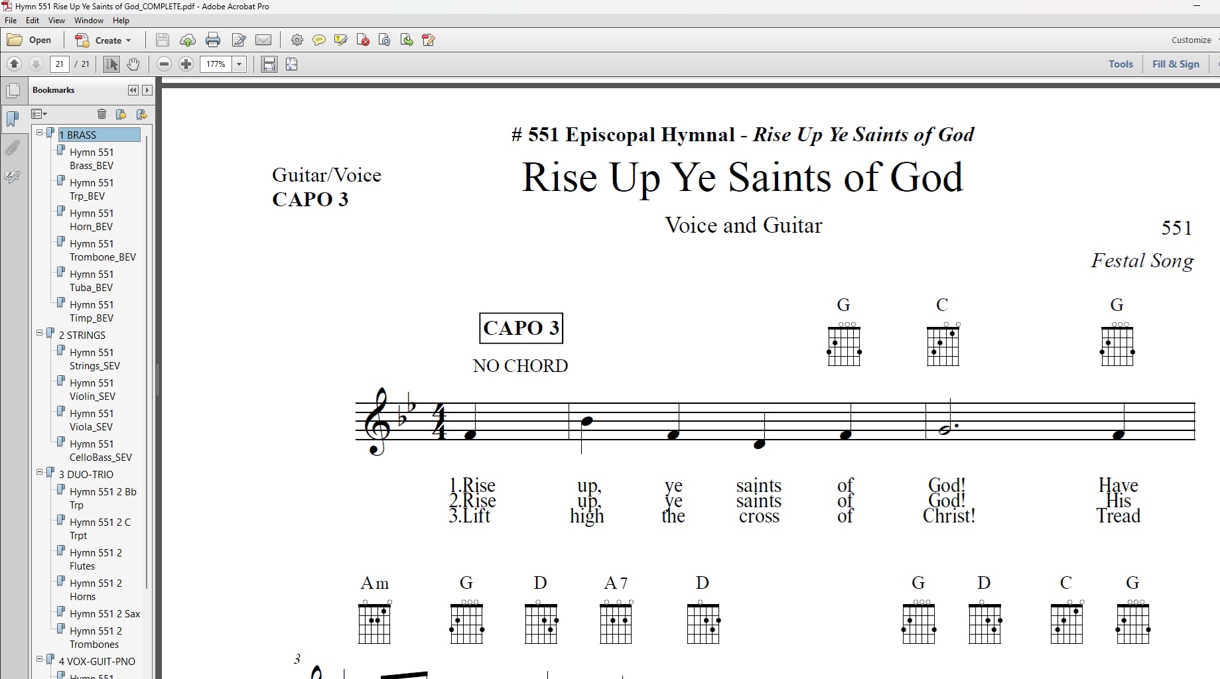Viewport: 1220px width, 679px height.
Task: Collapse the 2 STRINGS bookmark group
Action: (x=40, y=333)
